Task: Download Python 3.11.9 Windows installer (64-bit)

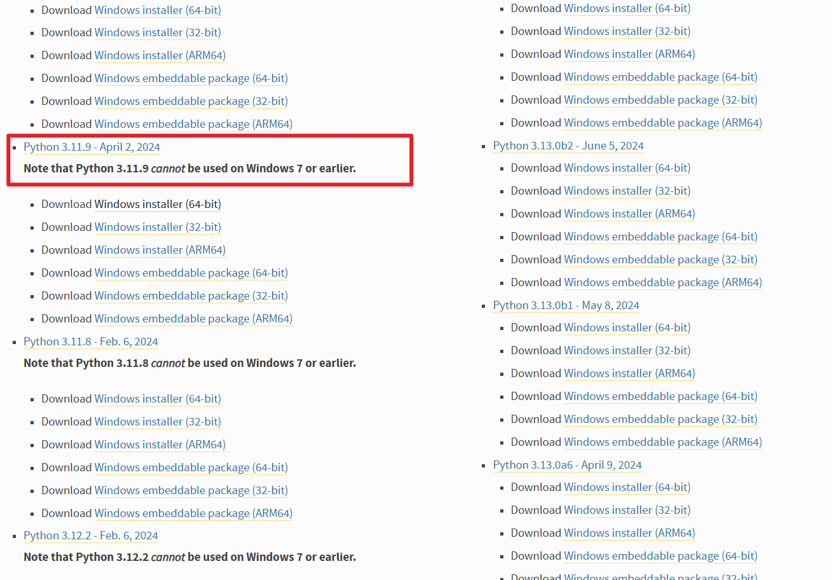Action: (x=158, y=204)
